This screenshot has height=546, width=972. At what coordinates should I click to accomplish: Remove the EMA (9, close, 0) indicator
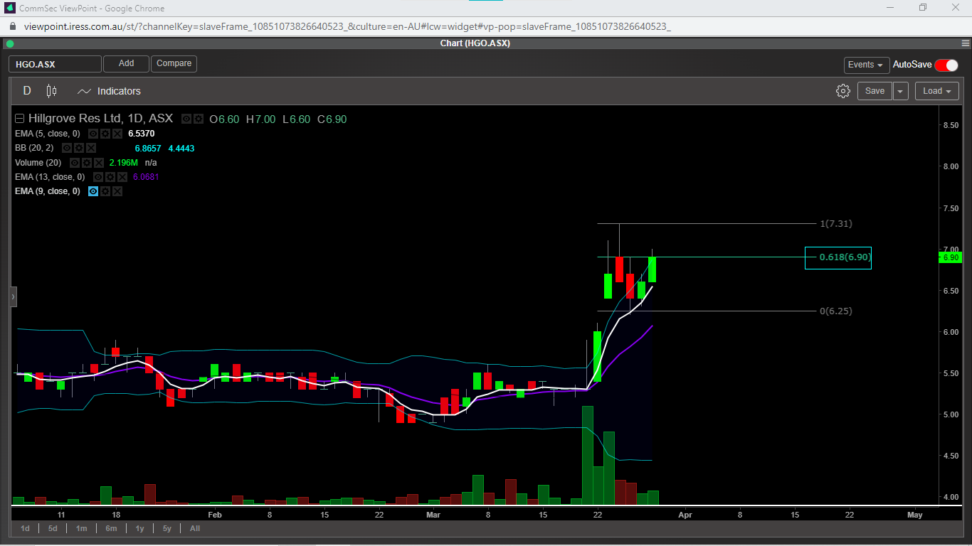117,191
